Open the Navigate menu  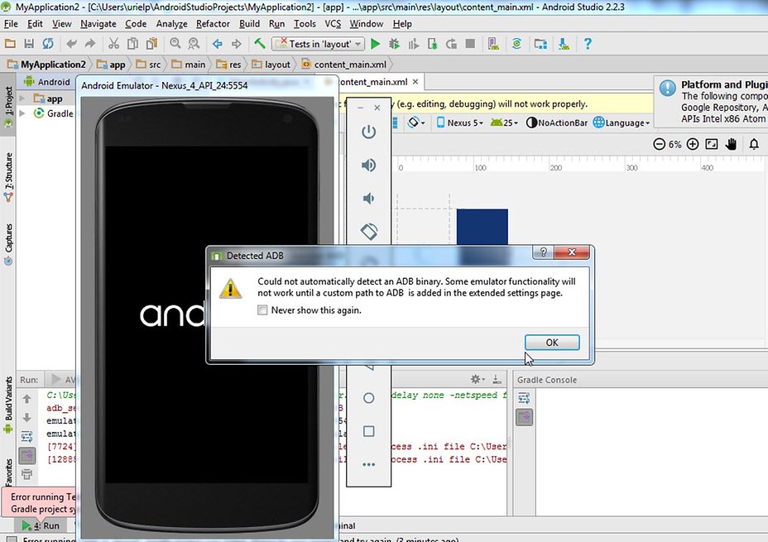tap(98, 23)
